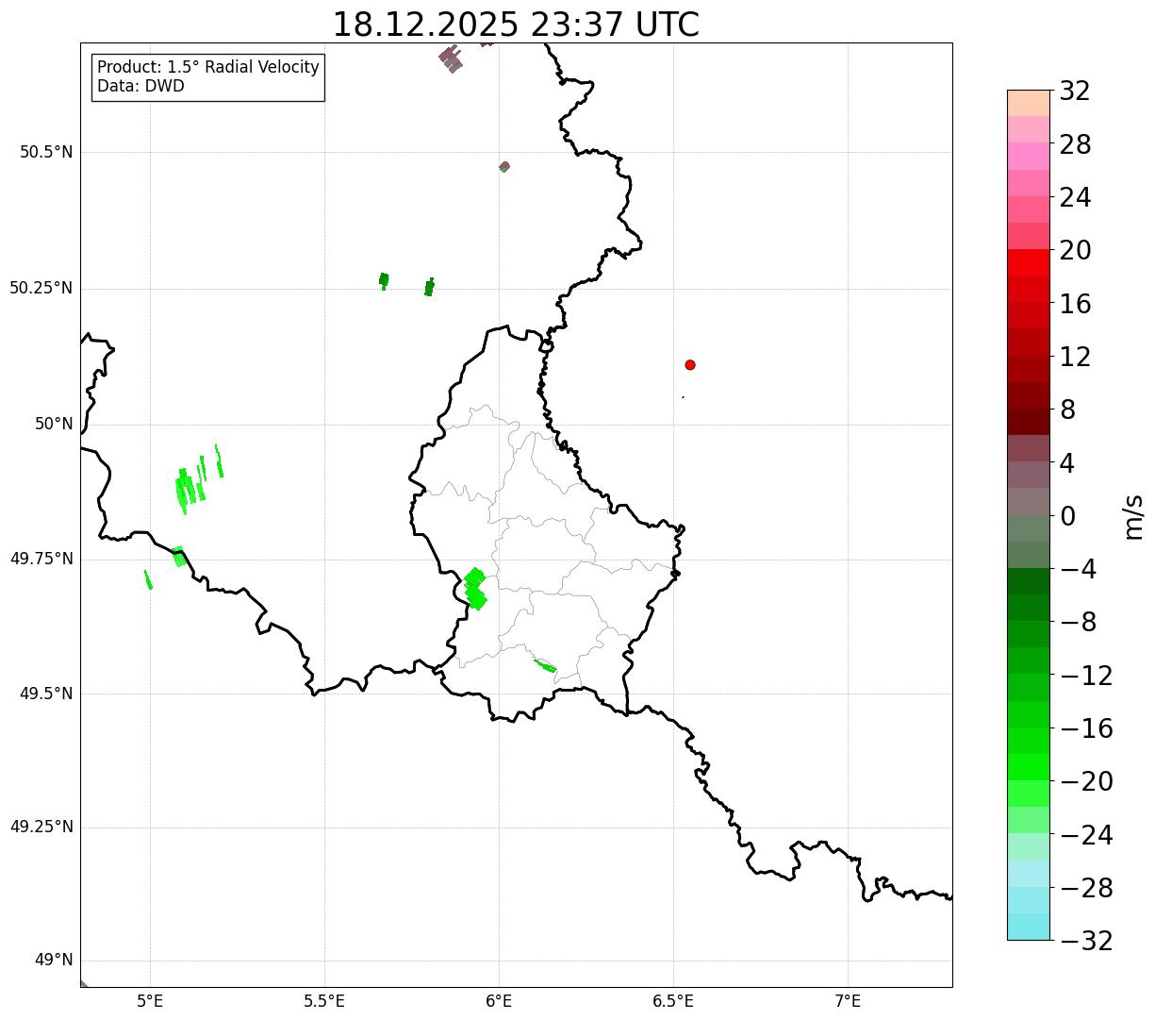
Task: Click the colorbar tick label −16
Action: pyautogui.click(x=1086, y=728)
